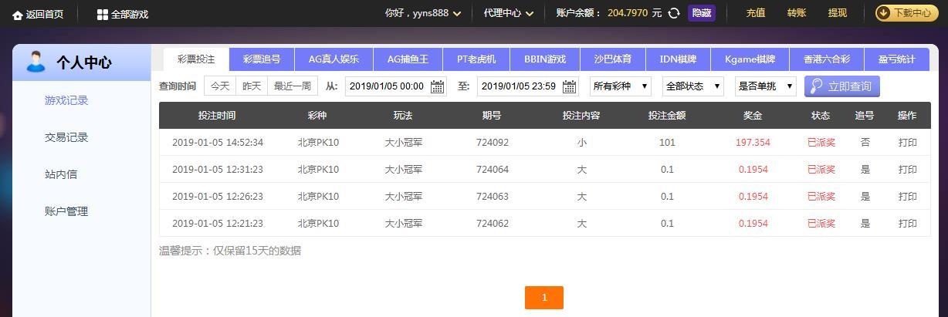Select 账户管理 in the sidebar

[x=66, y=211]
